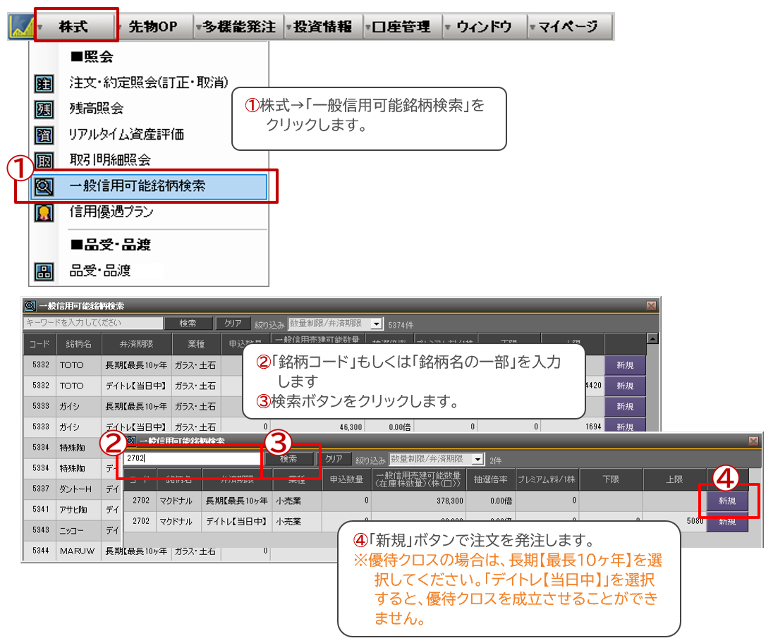Expand 絞り込み dropdown in front search window

tap(477, 459)
